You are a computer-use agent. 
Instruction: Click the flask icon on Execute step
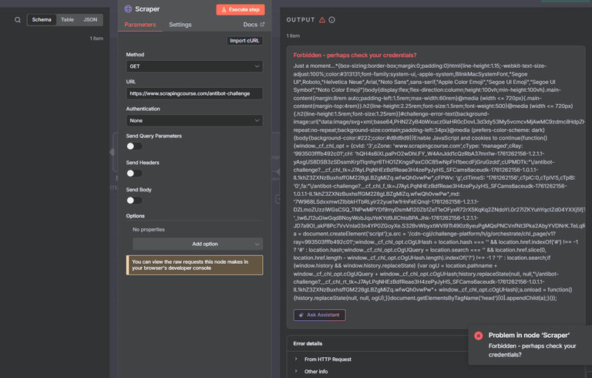[x=224, y=9]
